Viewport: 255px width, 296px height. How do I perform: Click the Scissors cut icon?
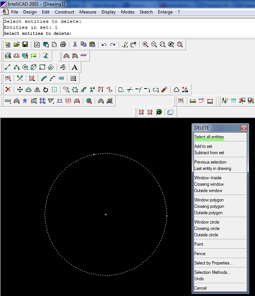tap(75, 45)
